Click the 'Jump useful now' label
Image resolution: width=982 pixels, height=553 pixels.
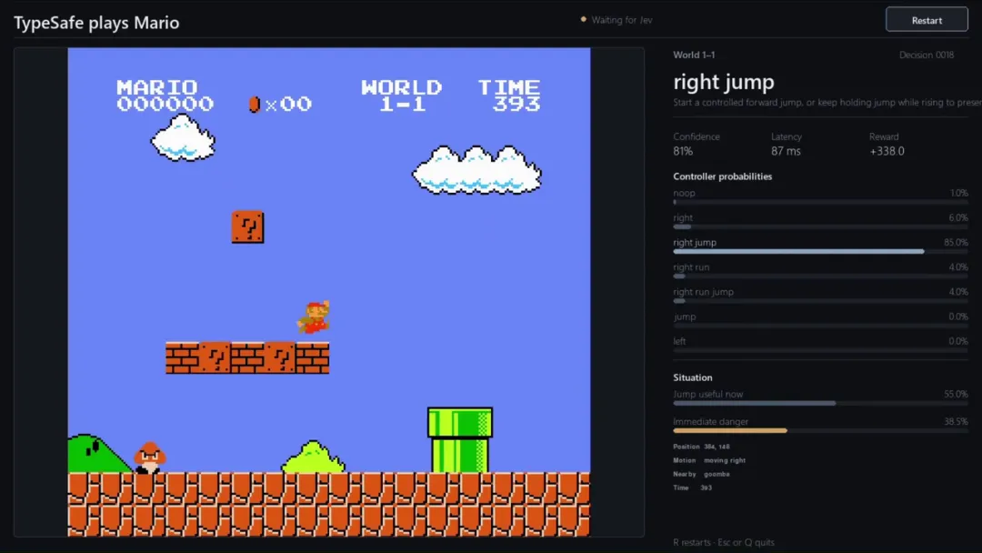pyautogui.click(x=707, y=394)
